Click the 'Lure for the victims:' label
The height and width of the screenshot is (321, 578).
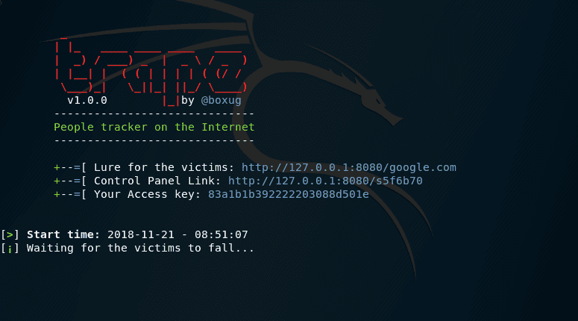[164, 167]
